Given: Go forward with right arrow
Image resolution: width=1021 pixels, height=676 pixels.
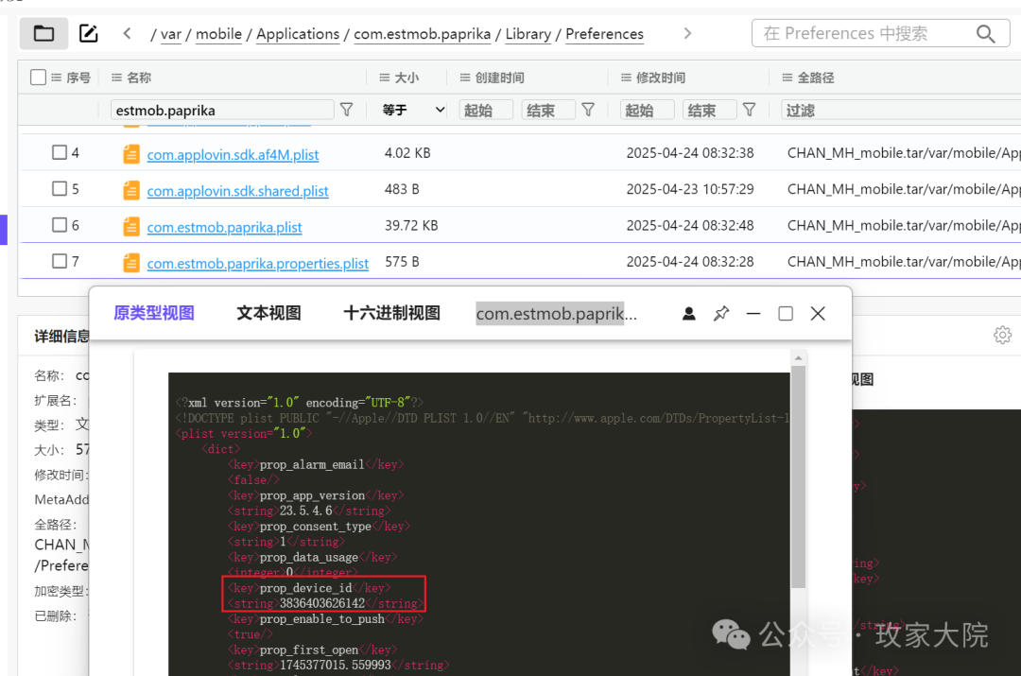Looking at the screenshot, I should pyautogui.click(x=687, y=33).
